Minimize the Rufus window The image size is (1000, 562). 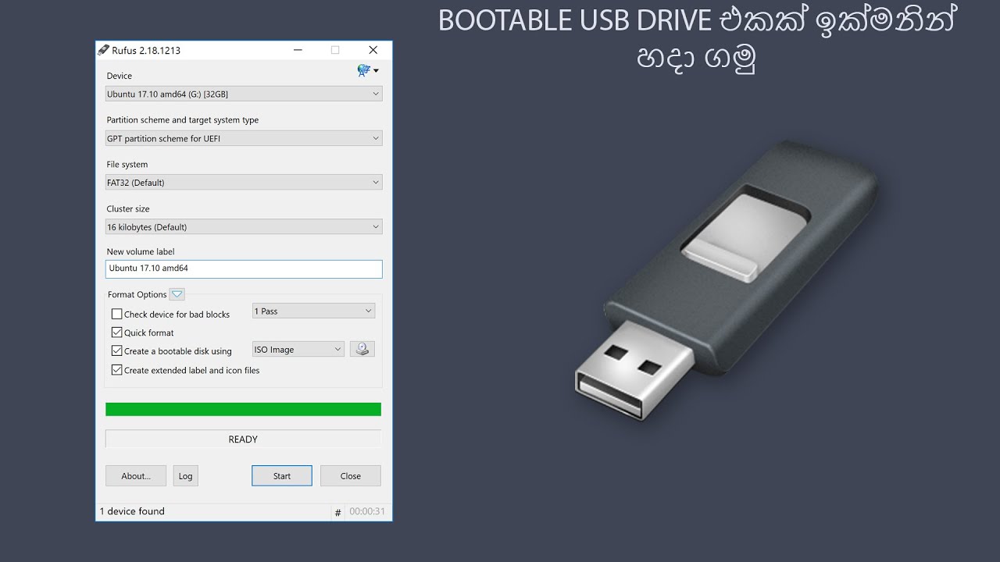[298, 50]
